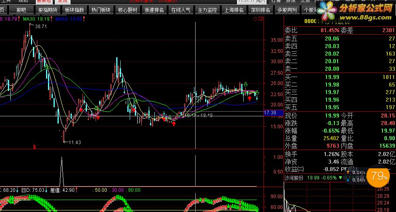396x212 pixels.
Task: Switch to 板块指数 sector index
Action: click(75, 10)
